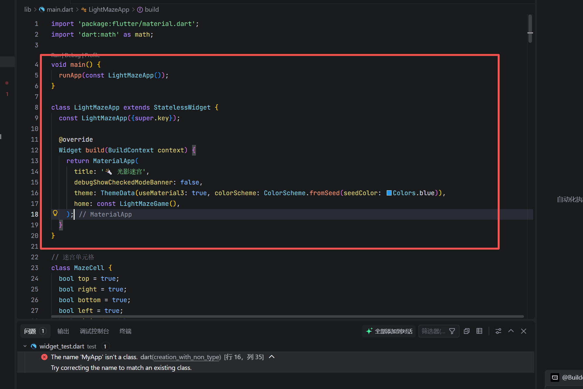Click the sparkle icon on 全部添加到对话
This screenshot has width=583, height=389.
pyautogui.click(x=369, y=331)
